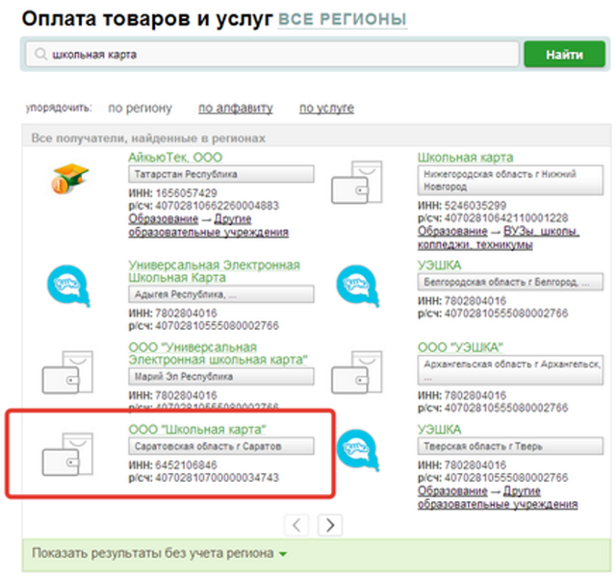Open the ВСЕ РЕГИОНЫ region selector link
The width and height of the screenshot is (616, 576).
343,19
